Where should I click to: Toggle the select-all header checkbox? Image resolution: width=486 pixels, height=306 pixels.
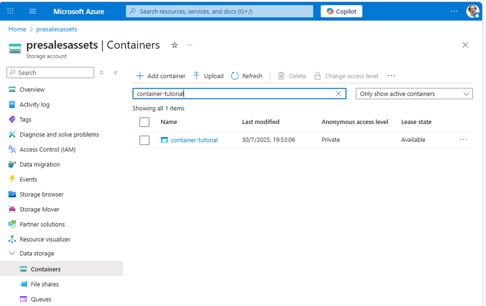[x=145, y=122]
